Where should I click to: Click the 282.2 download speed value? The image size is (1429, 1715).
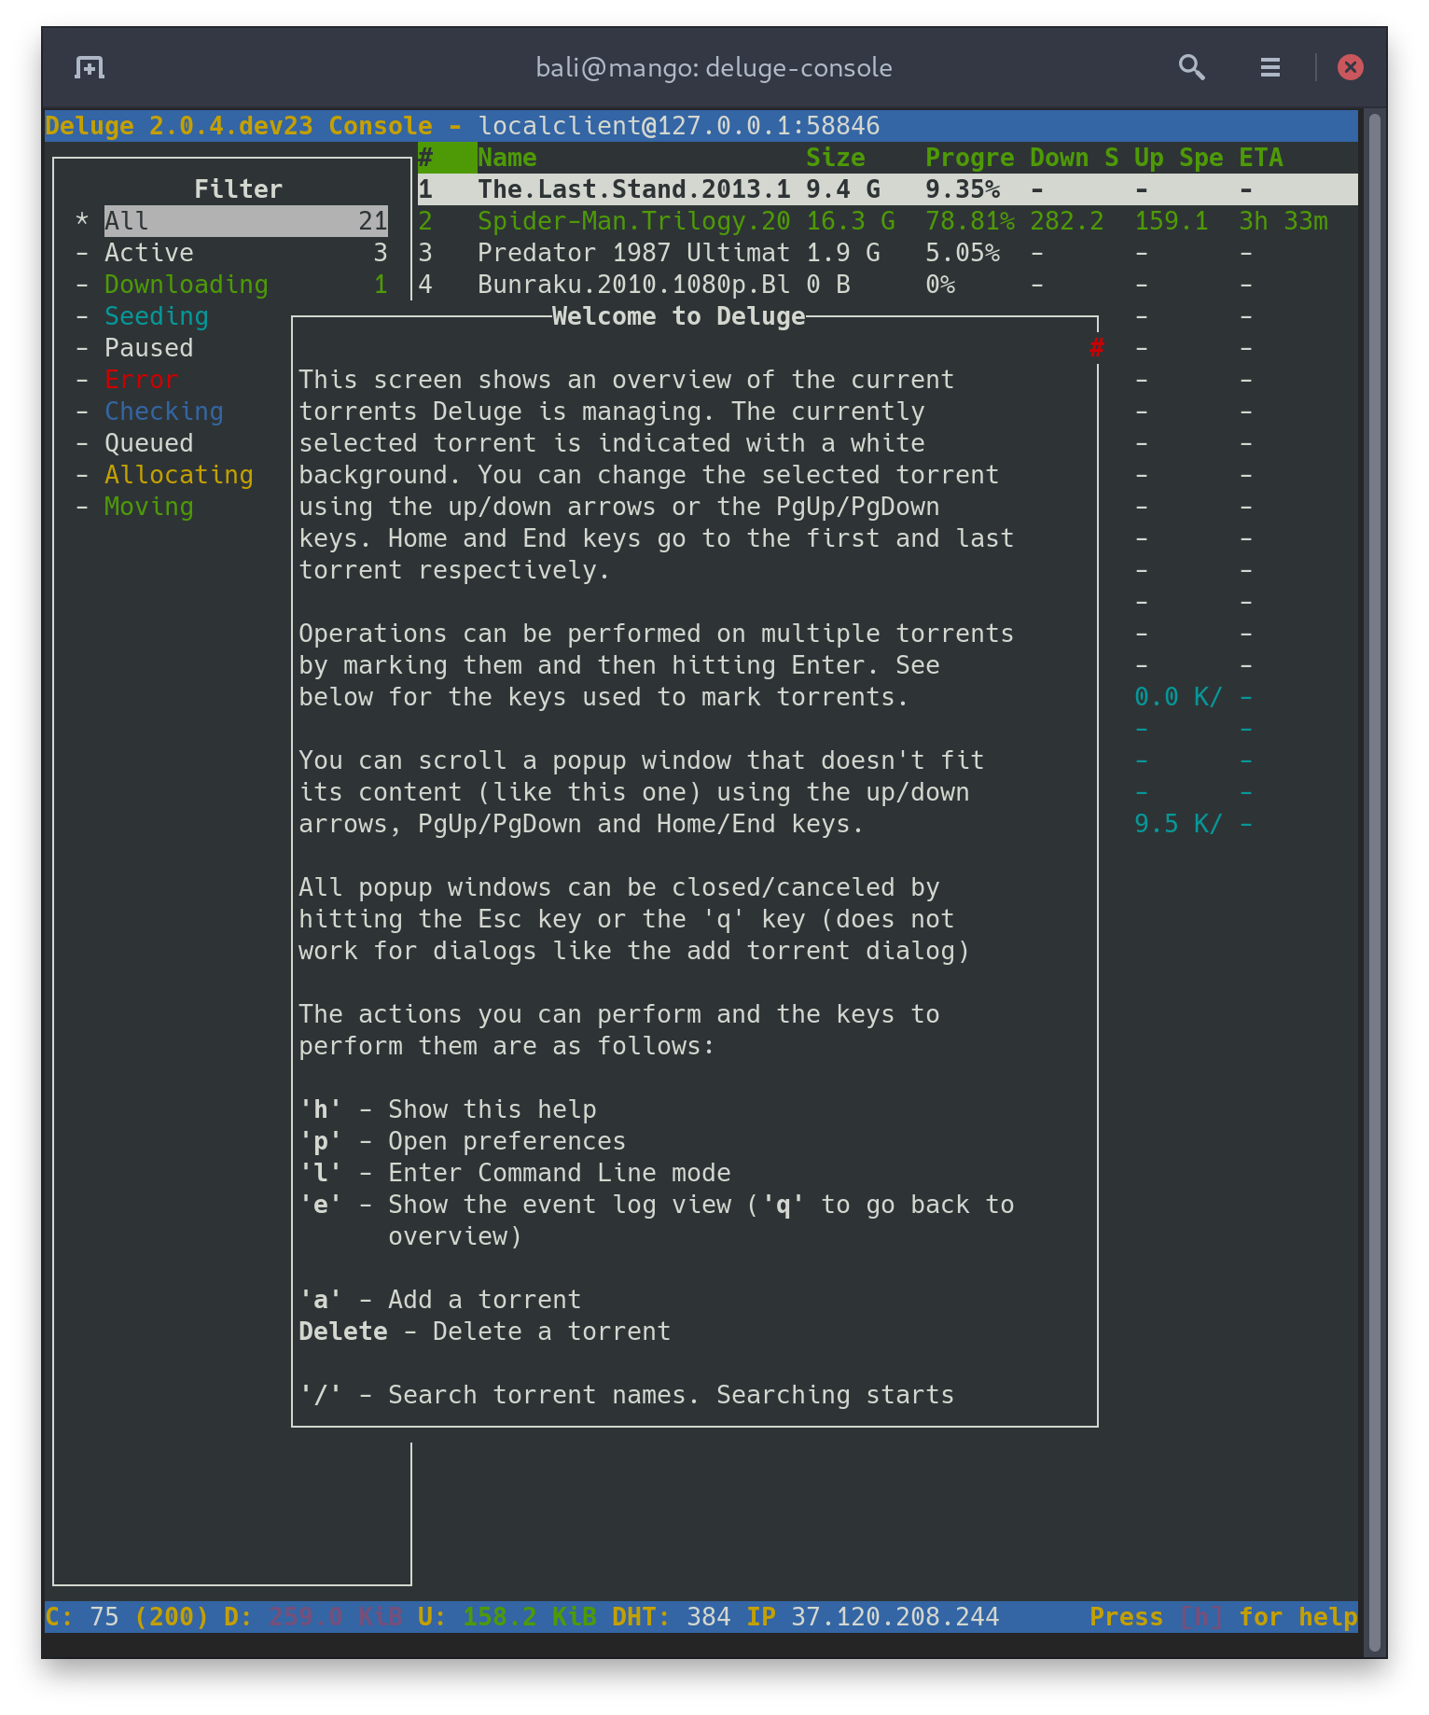point(1066,221)
